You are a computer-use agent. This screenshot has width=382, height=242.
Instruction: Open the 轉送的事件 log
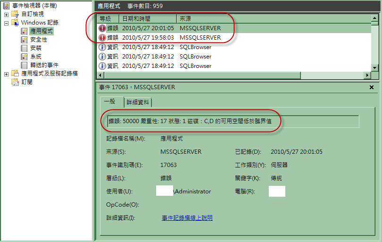pos(44,65)
